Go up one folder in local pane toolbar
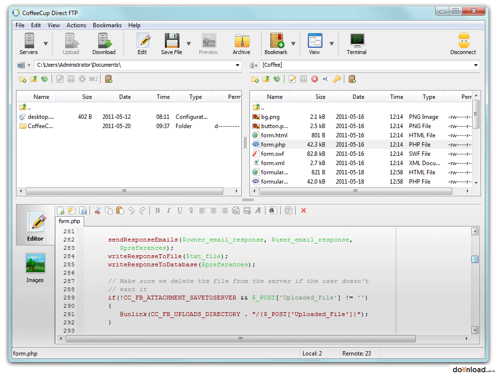The width and height of the screenshot is (498, 374). 34,79
